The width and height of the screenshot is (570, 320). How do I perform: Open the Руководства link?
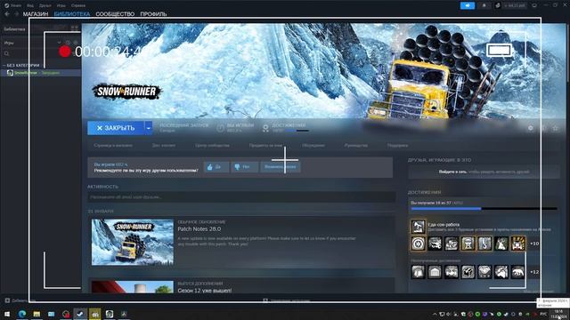[x=356, y=146]
